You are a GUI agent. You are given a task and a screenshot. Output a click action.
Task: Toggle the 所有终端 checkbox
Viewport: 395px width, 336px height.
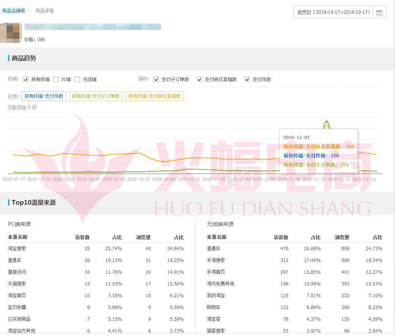coord(26,79)
